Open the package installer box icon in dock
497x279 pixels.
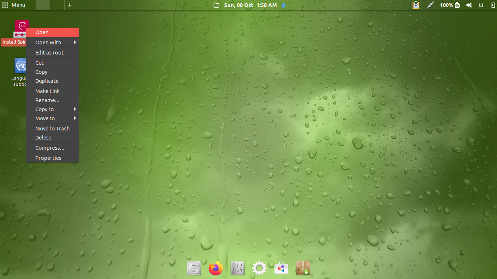(x=303, y=268)
